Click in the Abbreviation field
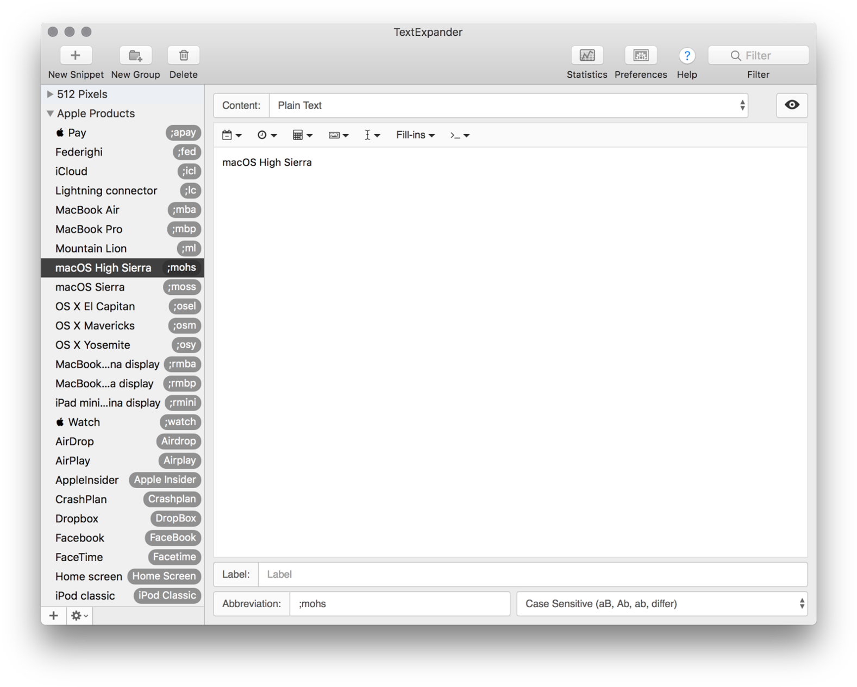This screenshot has height=687, width=857. 400,604
